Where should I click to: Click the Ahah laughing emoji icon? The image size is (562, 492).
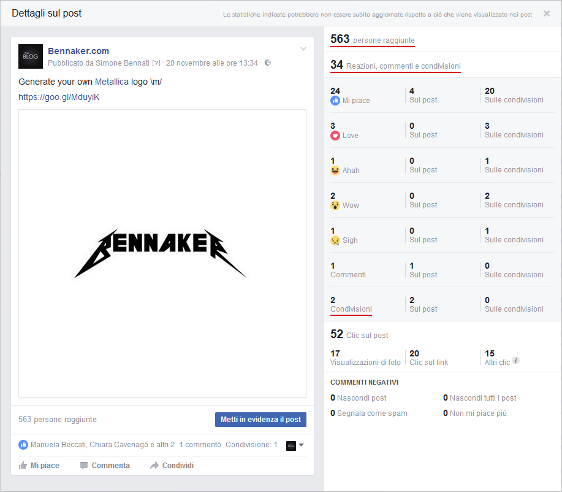[335, 170]
